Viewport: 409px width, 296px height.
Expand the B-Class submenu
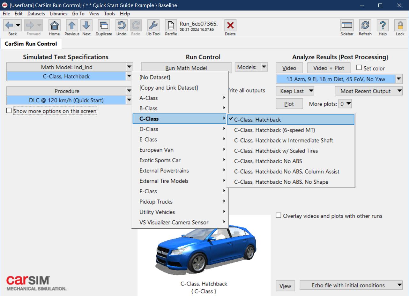[180, 108]
